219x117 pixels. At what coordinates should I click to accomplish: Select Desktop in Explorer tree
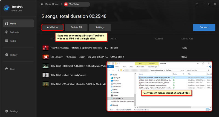(x=115, y=81)
